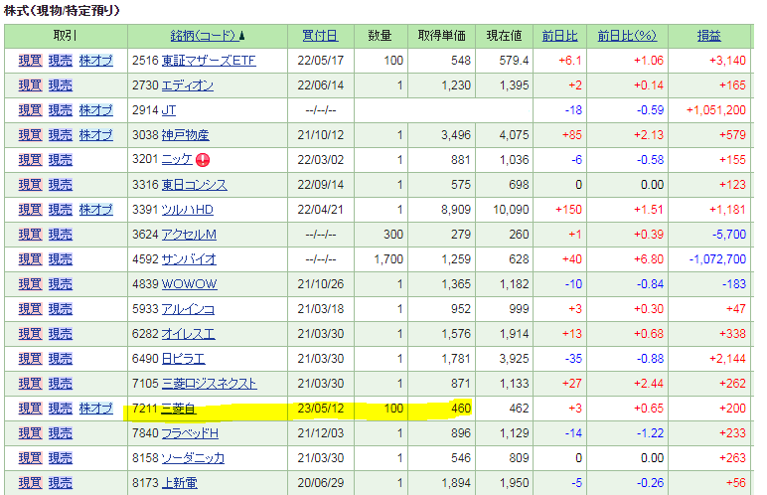Open the オイレス工 stock link

click(x=188, y=334)
